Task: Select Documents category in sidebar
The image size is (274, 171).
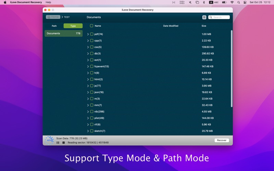Action: 64,33
